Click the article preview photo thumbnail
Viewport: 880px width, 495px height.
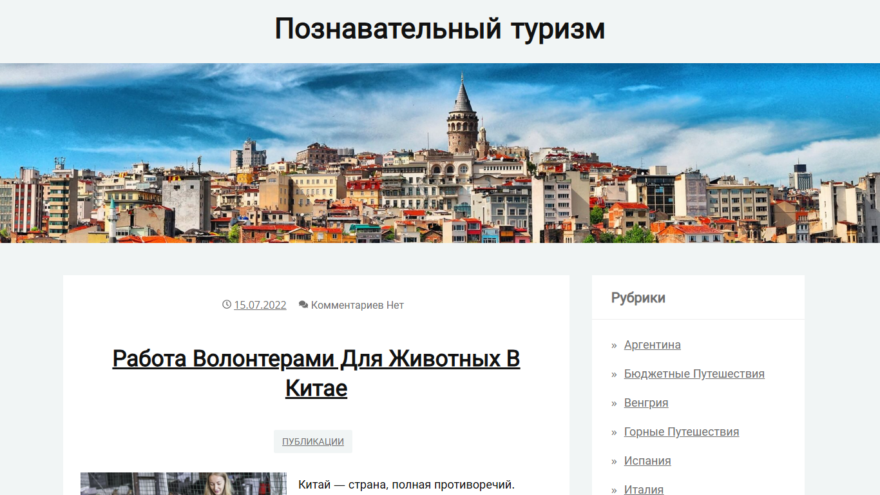click(x=184, y=483)
